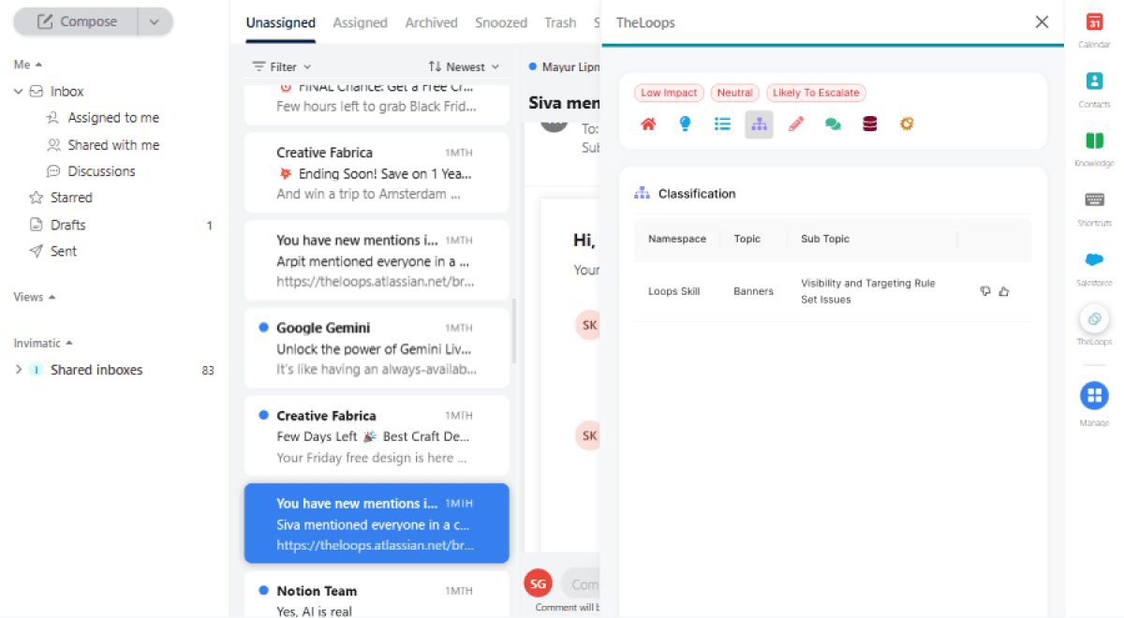The image size is (1124, 618).
Task: Thumbs down the Loops Skill classification
Action: coord(985,291)
